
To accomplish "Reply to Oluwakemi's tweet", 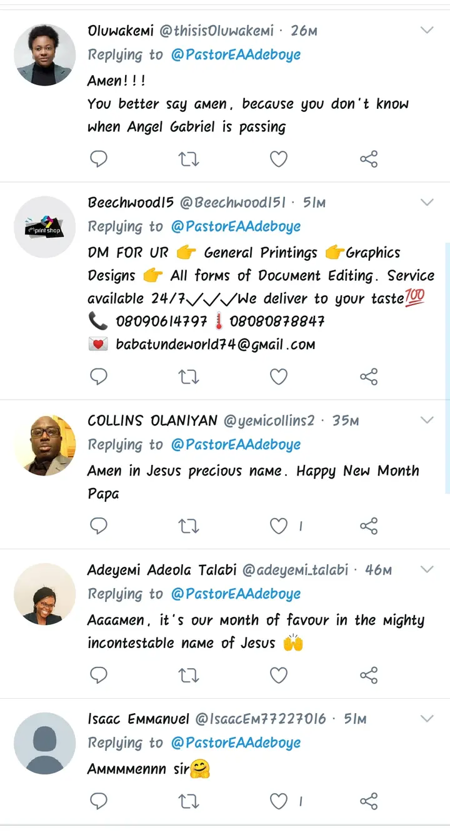I will [99, 160].
